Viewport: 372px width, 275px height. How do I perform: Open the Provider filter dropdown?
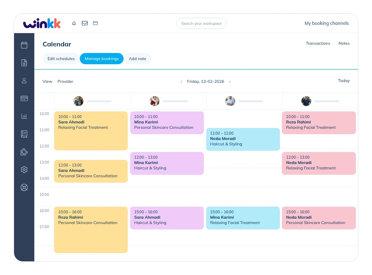pos(65,82)
